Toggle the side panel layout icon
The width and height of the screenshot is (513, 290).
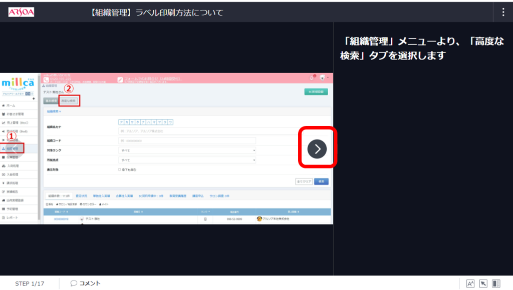tap(496, 283)
